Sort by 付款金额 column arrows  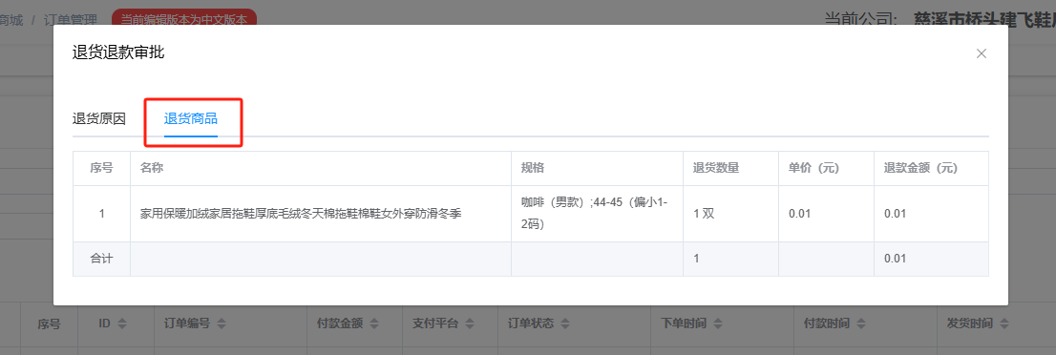373,324
